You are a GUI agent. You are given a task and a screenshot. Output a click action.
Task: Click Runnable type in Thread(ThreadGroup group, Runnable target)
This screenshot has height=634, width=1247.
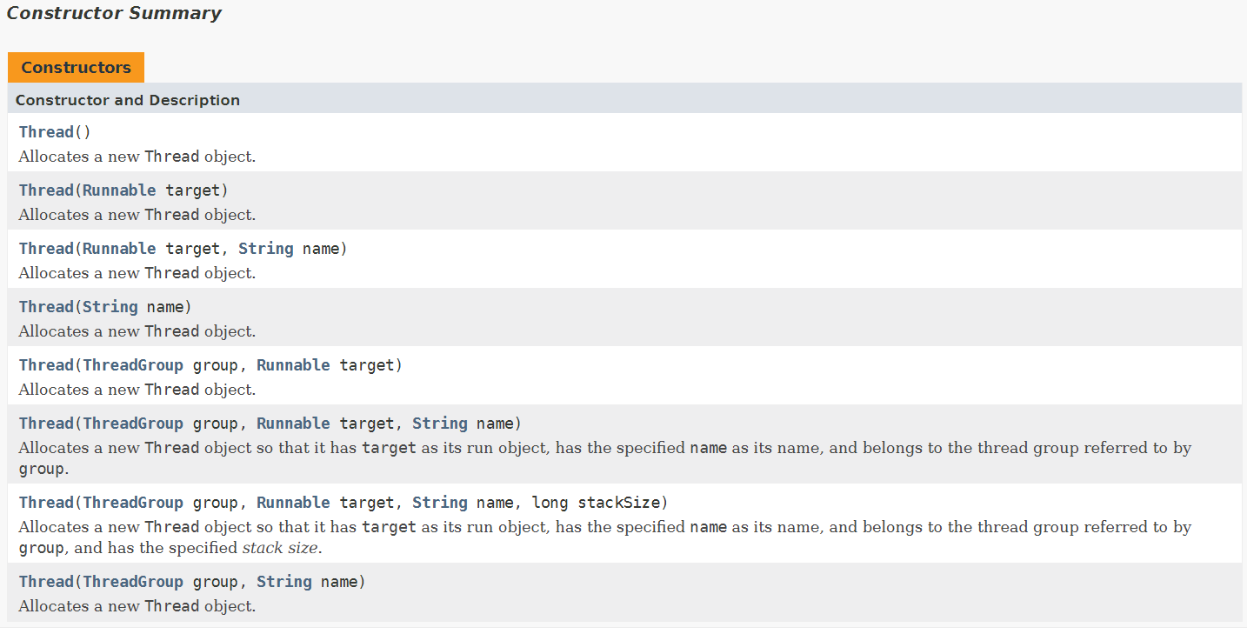click(x=293, y=365)
